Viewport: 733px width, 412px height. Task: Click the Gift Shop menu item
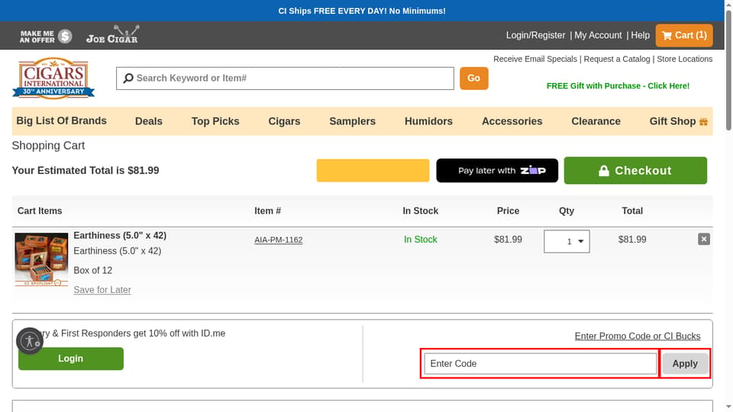click(678, 121)
